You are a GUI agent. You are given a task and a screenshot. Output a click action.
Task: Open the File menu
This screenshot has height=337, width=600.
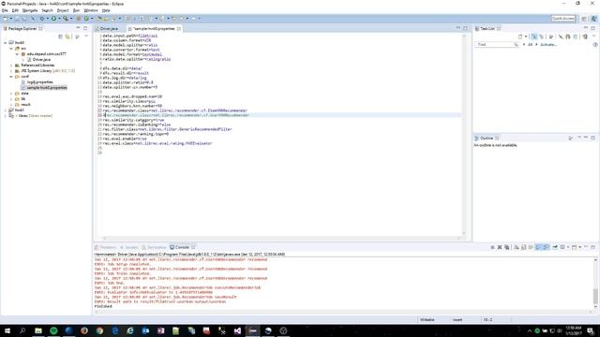(x=5, y=10)
